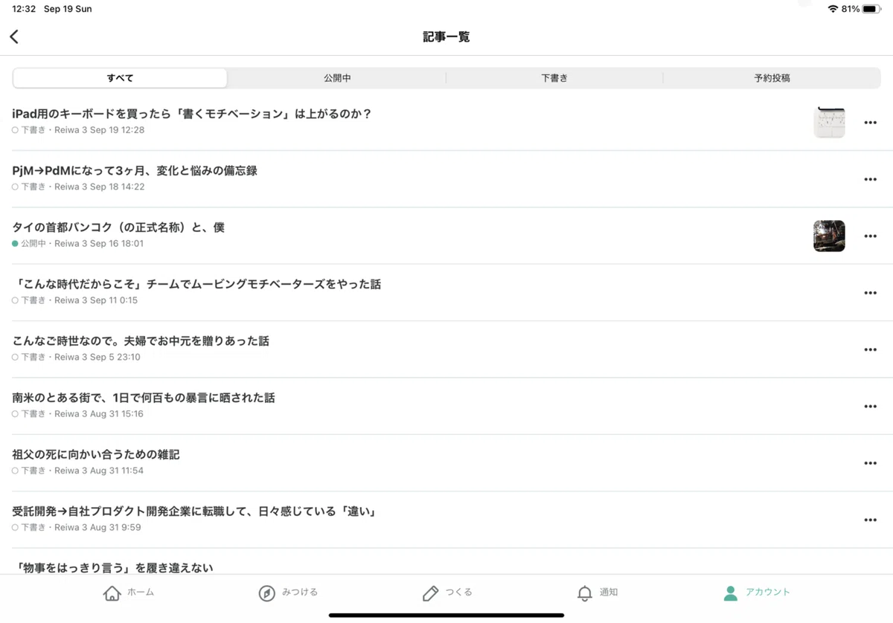Open more options for 祖父の死 article
This screenshot has height=623, width=893.
(870, 463)
